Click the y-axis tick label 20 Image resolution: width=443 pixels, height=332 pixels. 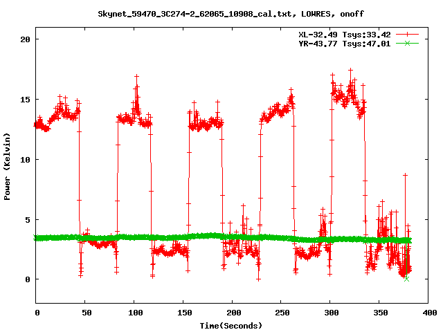(25, 39)
